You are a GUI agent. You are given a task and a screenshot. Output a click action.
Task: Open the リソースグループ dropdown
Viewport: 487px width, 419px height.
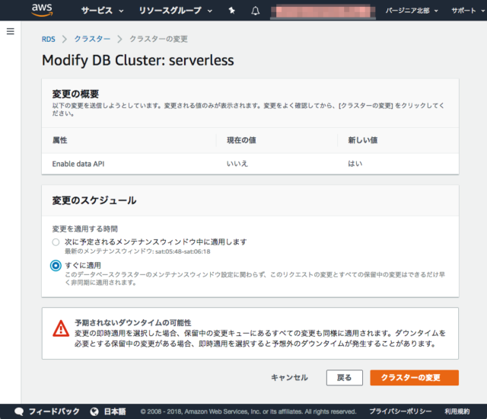pos(175,11)
